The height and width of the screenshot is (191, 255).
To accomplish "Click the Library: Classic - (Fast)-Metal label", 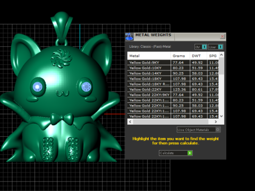I will [150, 47].
